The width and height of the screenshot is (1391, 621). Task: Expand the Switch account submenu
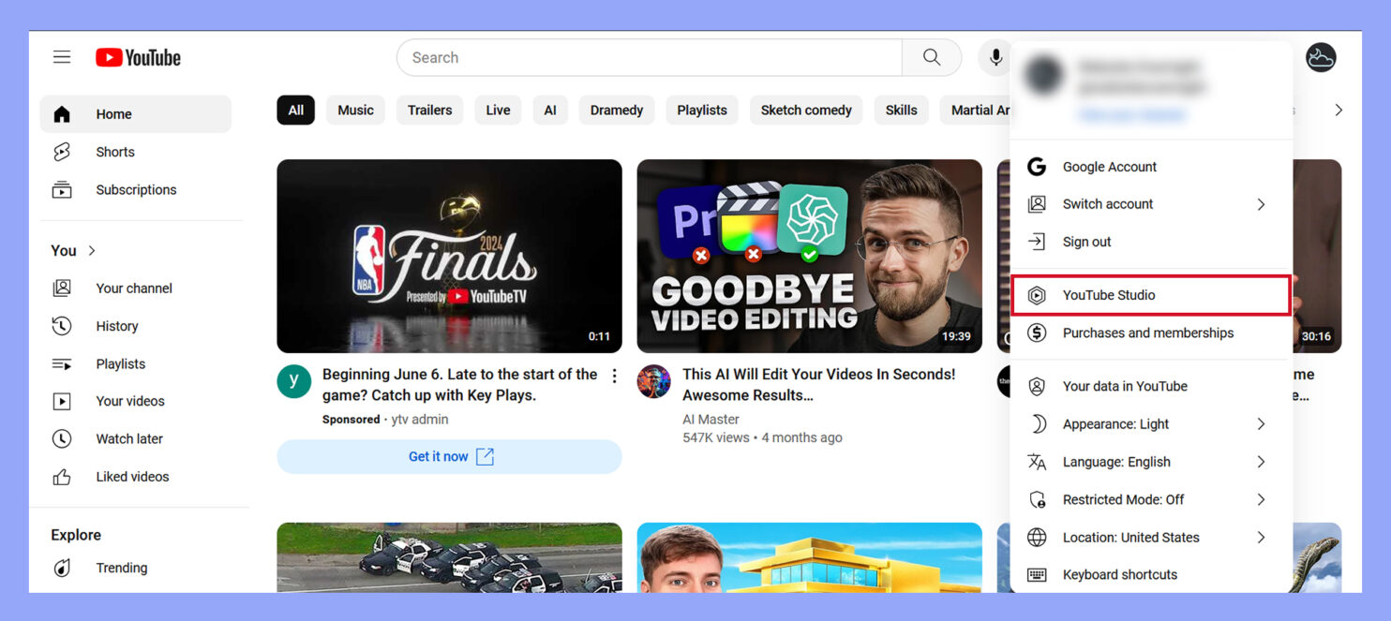[x=1107, y=203]
